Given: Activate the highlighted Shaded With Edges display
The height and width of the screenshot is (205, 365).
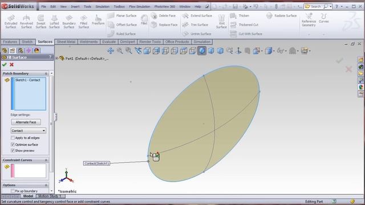Looking at the screenshot, I should click(x=202, y=51).
